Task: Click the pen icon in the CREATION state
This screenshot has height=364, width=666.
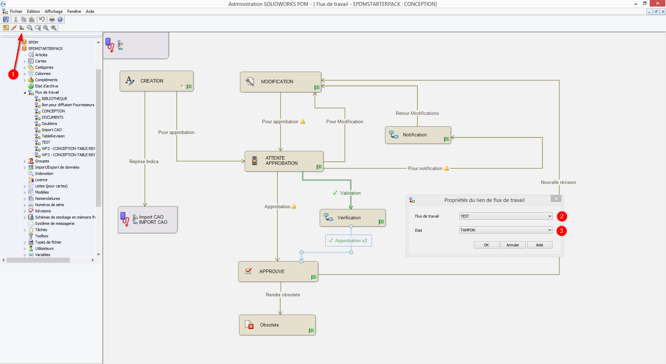Action: click(130, 81)
